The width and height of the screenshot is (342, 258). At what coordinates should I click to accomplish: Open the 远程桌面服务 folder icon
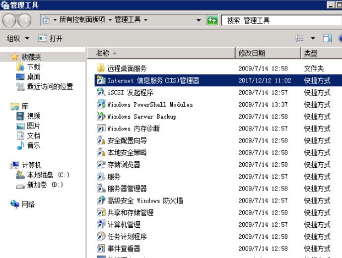click(101, 68)
